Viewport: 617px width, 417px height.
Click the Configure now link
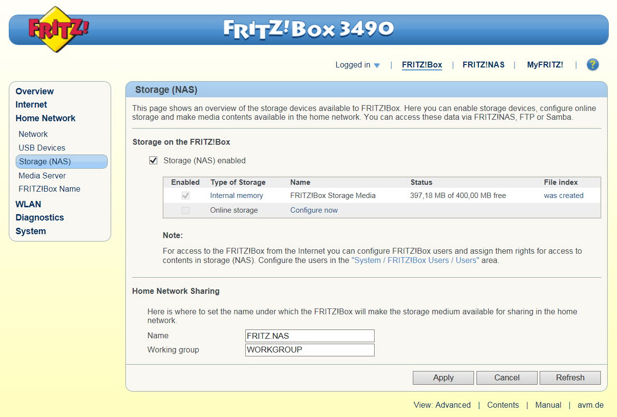click(314, 210)
